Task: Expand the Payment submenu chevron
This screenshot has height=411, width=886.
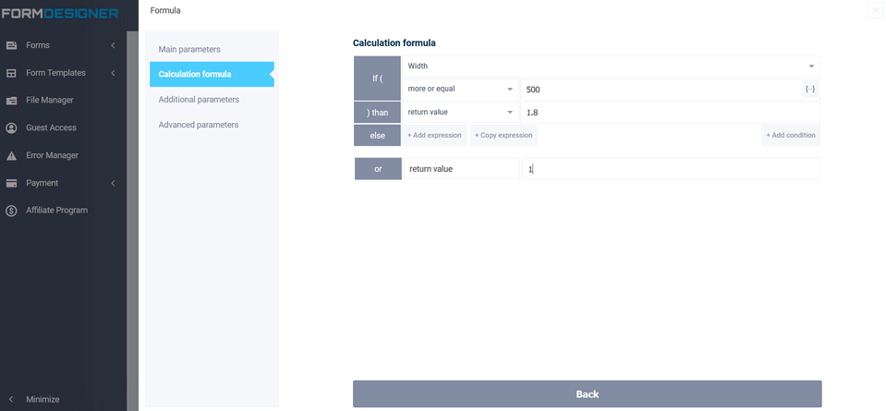Action: click(113, 183)
